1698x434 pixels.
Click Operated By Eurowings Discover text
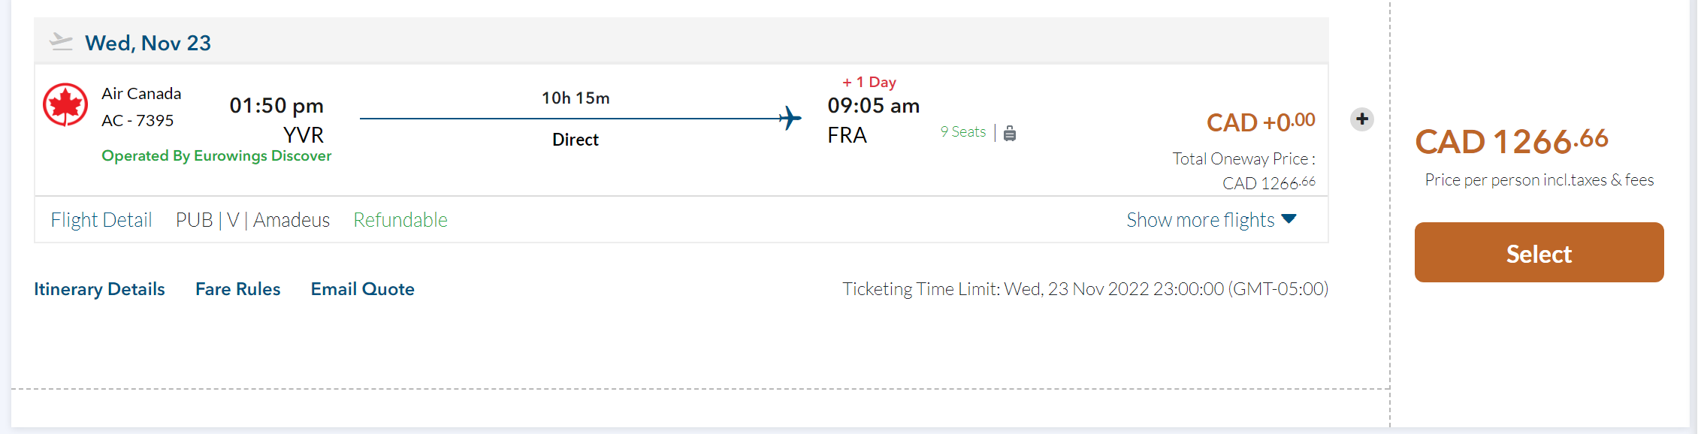click(x=216, y=155)
